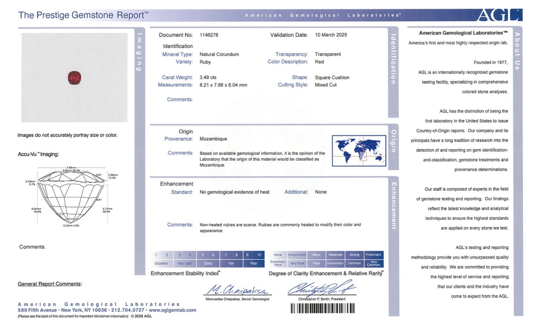
Task: Click the M. Chaipaksa signature
Action: tap(237, 290)
